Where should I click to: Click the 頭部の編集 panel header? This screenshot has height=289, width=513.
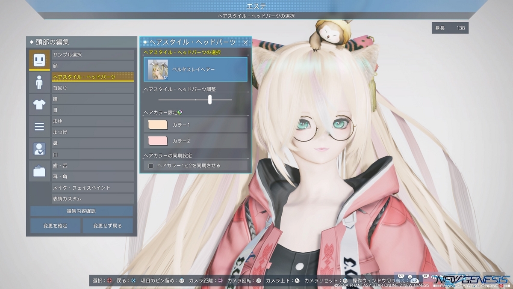pos(82,42)
